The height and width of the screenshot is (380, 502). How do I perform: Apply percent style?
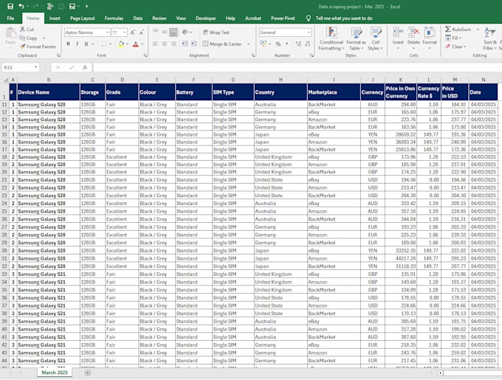278,44
